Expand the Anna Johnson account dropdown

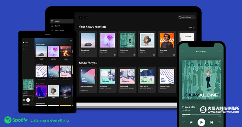tap(187, 17)
